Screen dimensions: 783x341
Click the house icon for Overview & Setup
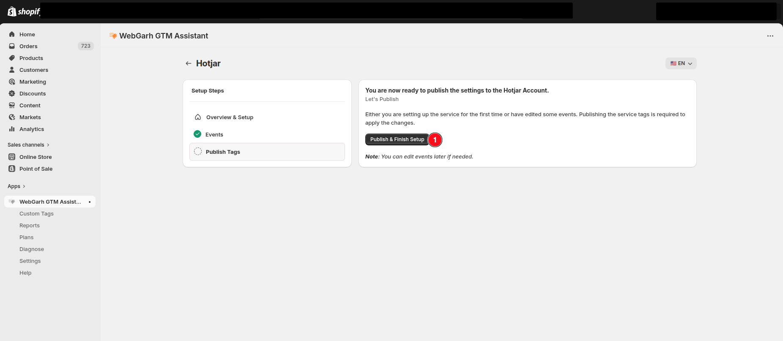tap(198, 117)
